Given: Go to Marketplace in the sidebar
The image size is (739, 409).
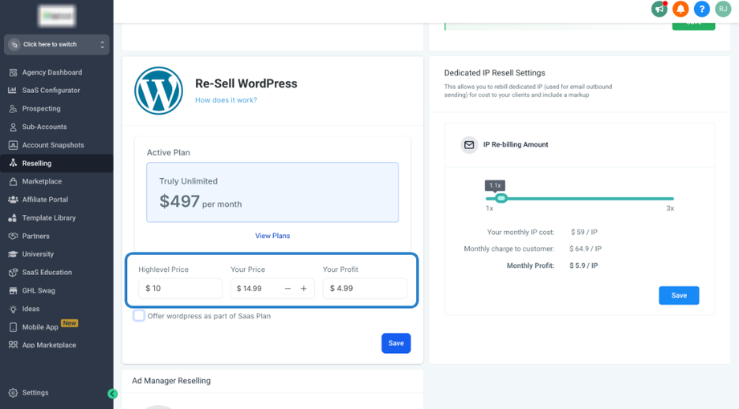Looking at the screenshot, I should [42, 181].
